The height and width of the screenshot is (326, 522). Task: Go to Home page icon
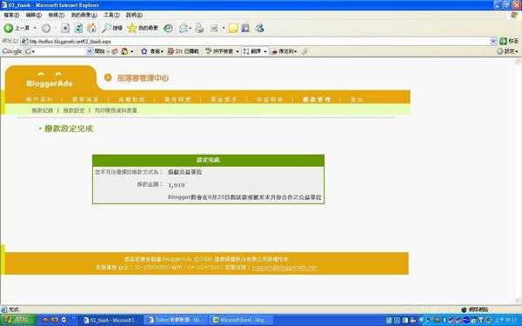(91, 29)
